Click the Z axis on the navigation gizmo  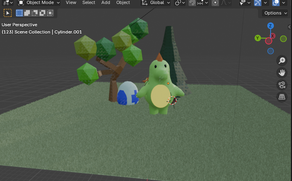(271, 26)
